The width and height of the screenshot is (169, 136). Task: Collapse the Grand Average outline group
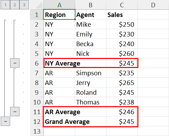coord(5,121)
